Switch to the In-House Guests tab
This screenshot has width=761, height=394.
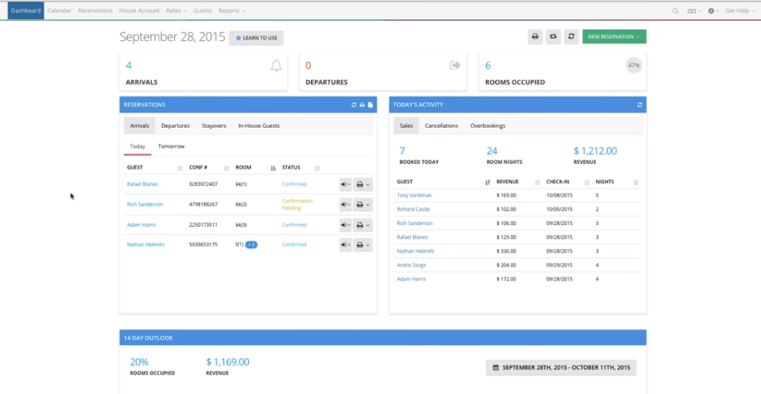pos(259,126)
